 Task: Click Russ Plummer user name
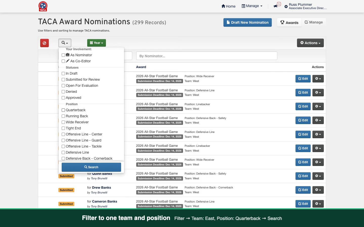(300, 5)
